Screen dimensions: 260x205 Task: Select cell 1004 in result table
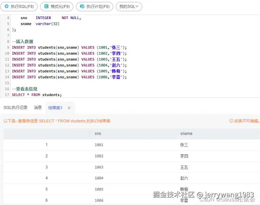(99, 178)
